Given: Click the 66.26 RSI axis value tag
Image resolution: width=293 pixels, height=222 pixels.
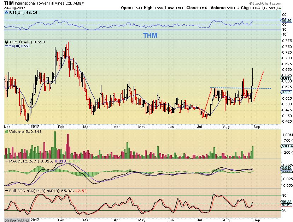Looking at the screenshot, I should 286,20.
